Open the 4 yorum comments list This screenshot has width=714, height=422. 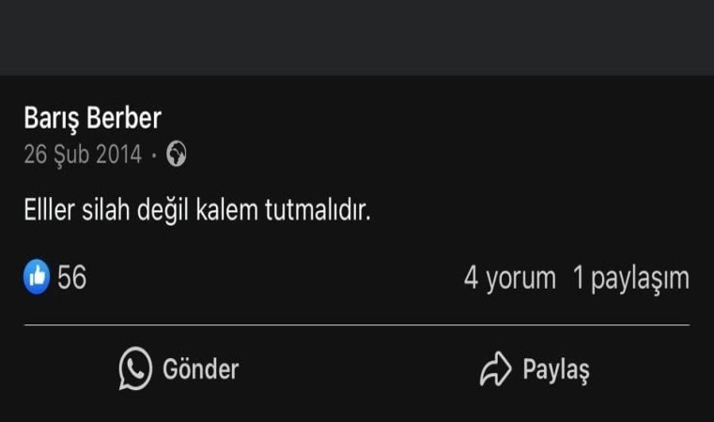[x=510, y=279]
